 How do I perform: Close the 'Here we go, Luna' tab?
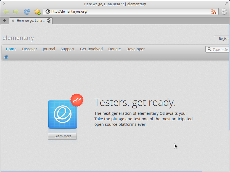13,21
